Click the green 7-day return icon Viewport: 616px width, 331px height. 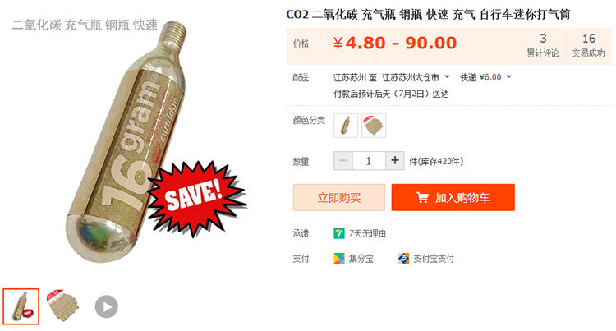coord(338,233)
